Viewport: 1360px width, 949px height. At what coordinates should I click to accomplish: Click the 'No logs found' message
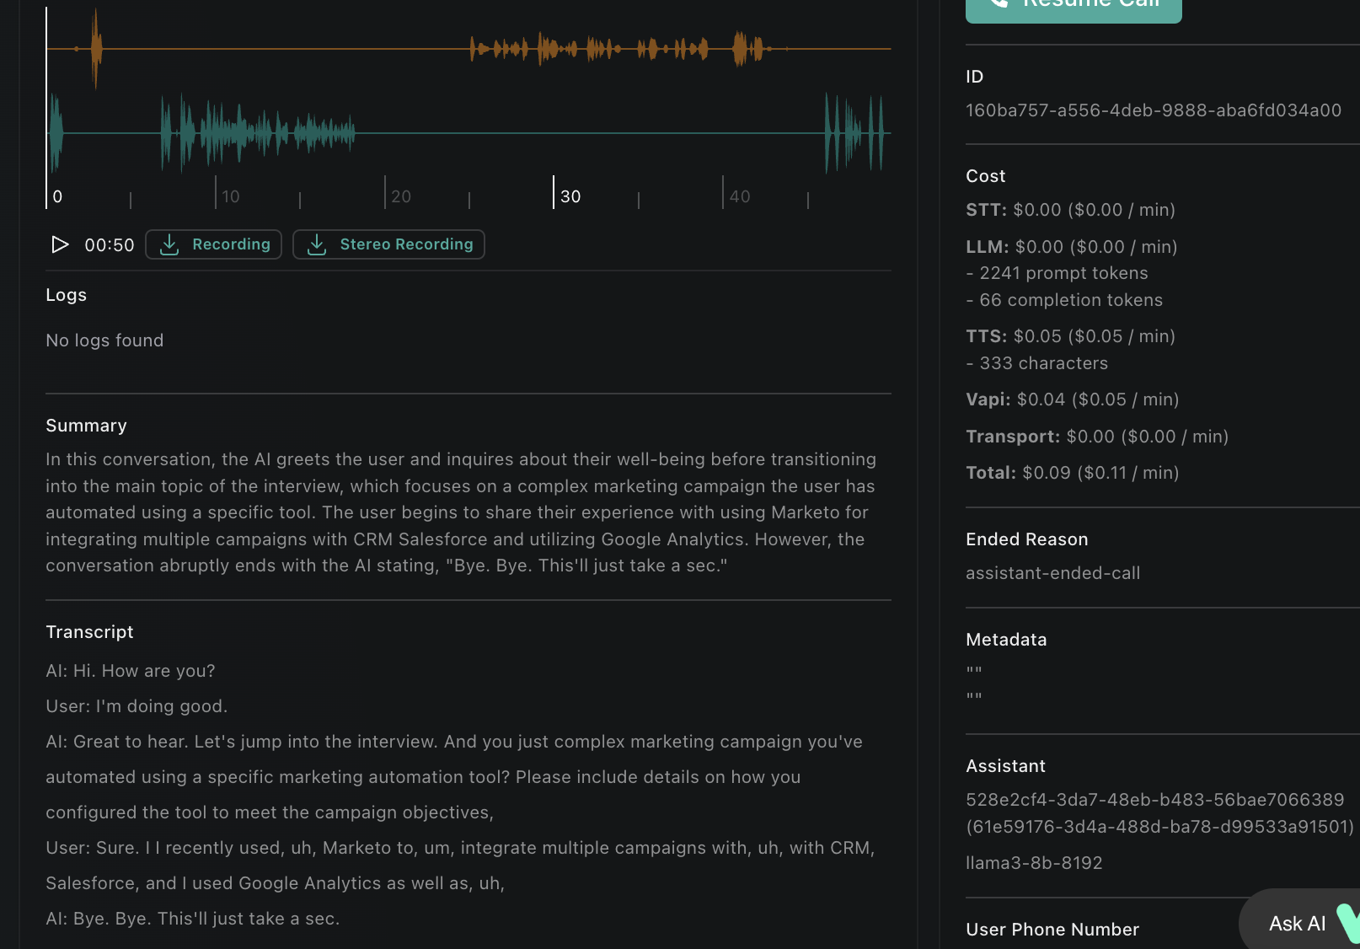point(104,340)
